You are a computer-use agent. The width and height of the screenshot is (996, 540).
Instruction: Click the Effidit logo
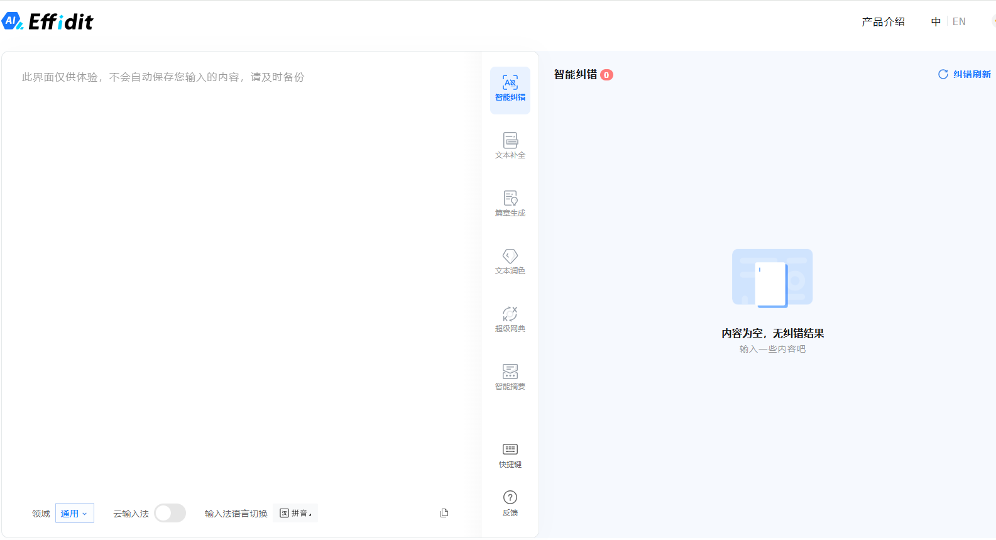coord(48,22)
